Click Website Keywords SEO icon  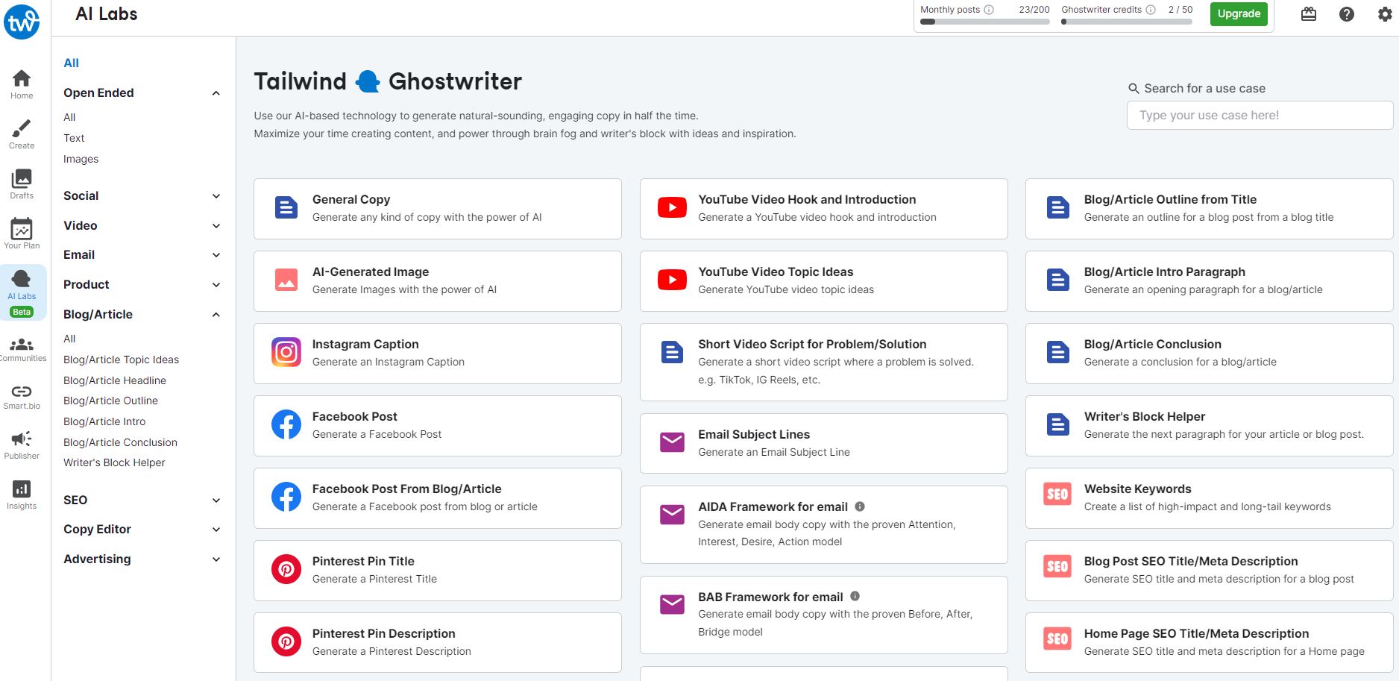point(1057,493)
